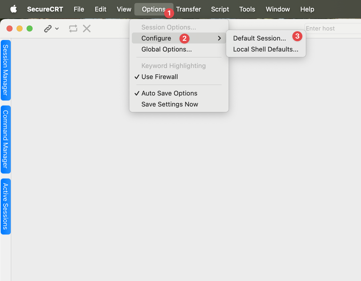
Task: Disconnect session using the X toolbar icon
Action: (86, 28)
